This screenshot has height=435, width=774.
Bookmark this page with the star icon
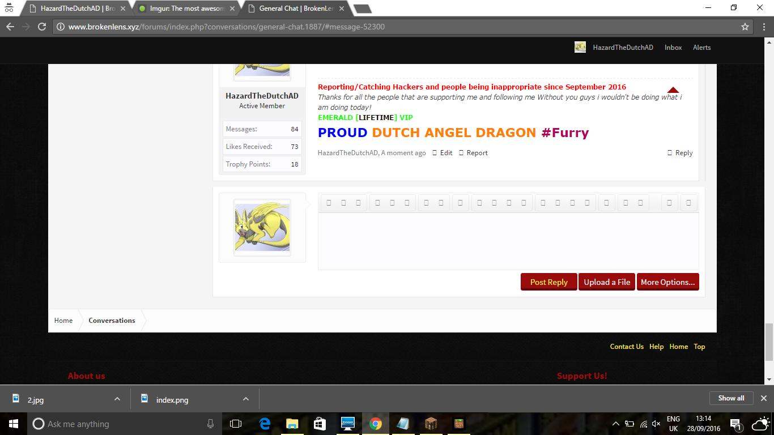click(745, 27)
